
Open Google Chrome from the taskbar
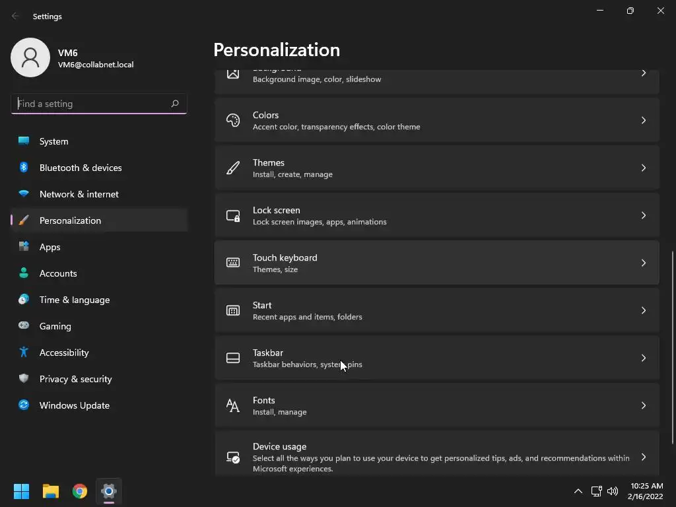pyautogui.click(x=80, y=491)
